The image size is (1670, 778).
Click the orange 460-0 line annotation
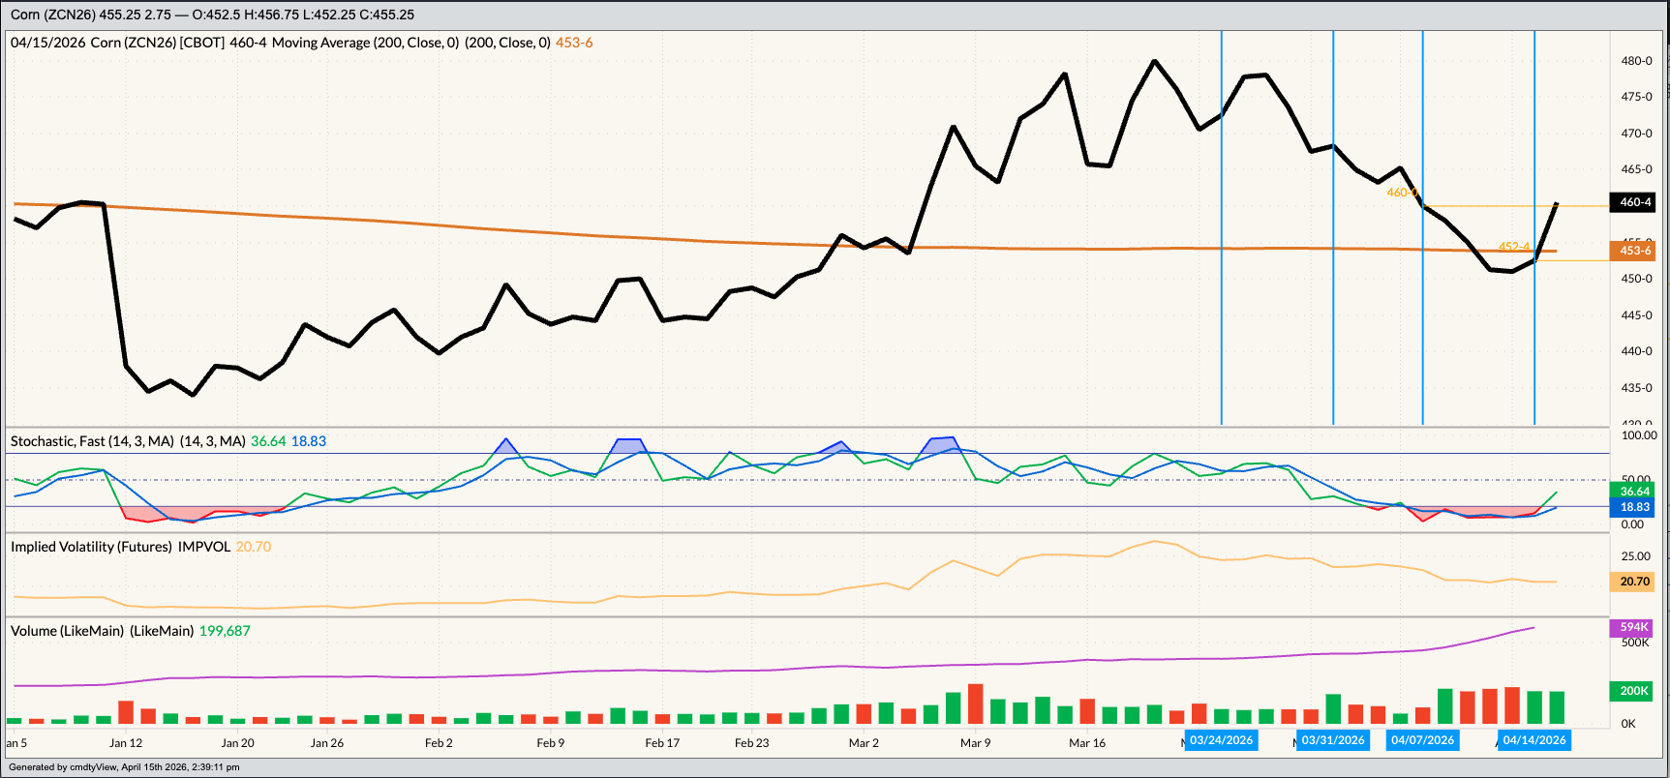1401,193
